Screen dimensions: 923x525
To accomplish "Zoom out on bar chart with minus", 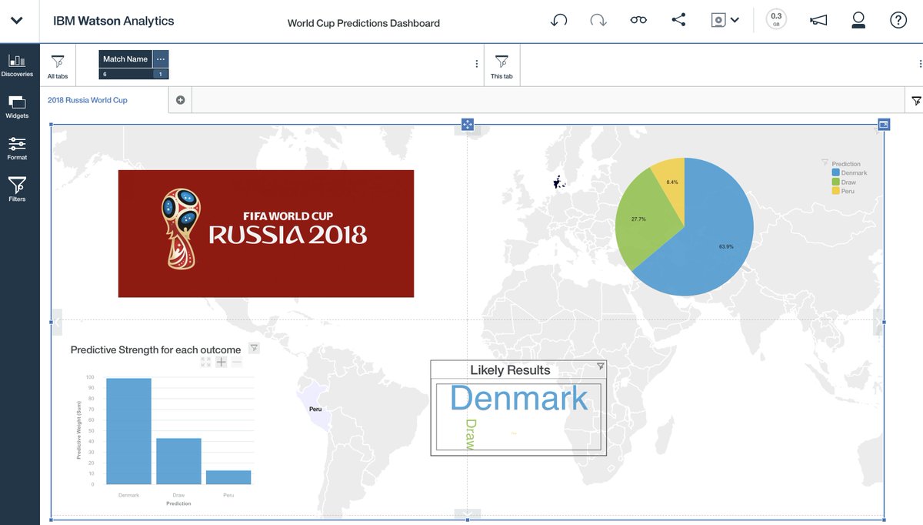I will 236,362.
